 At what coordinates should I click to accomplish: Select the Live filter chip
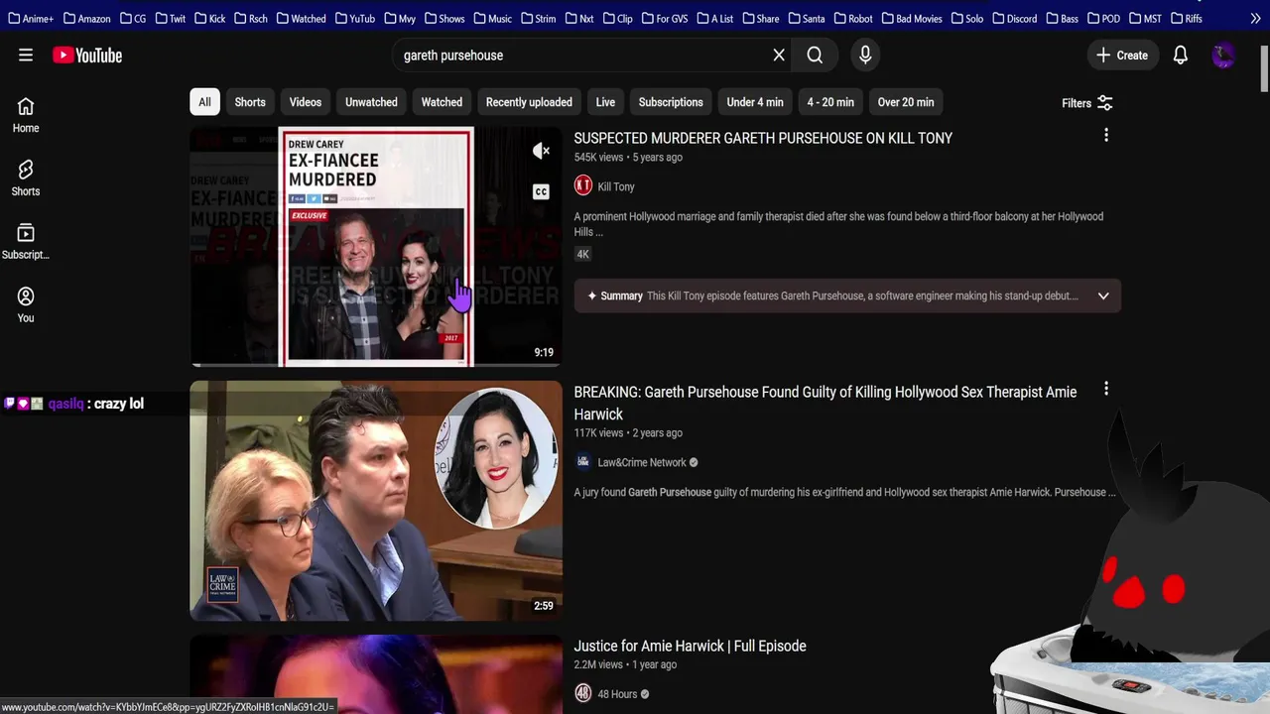pos(605,102)
